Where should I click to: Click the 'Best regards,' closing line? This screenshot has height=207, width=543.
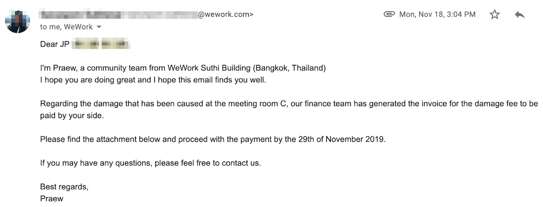(65, 187)
